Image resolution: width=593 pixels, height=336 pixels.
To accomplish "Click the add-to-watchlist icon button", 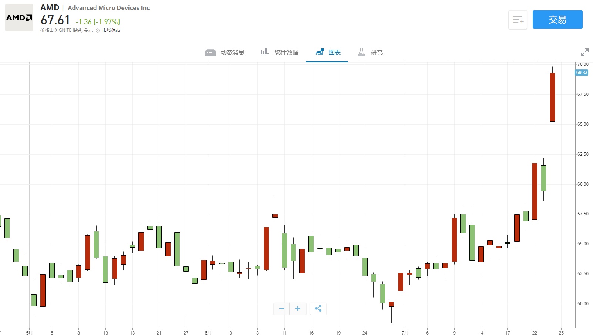I will click(x=517, y=20).
